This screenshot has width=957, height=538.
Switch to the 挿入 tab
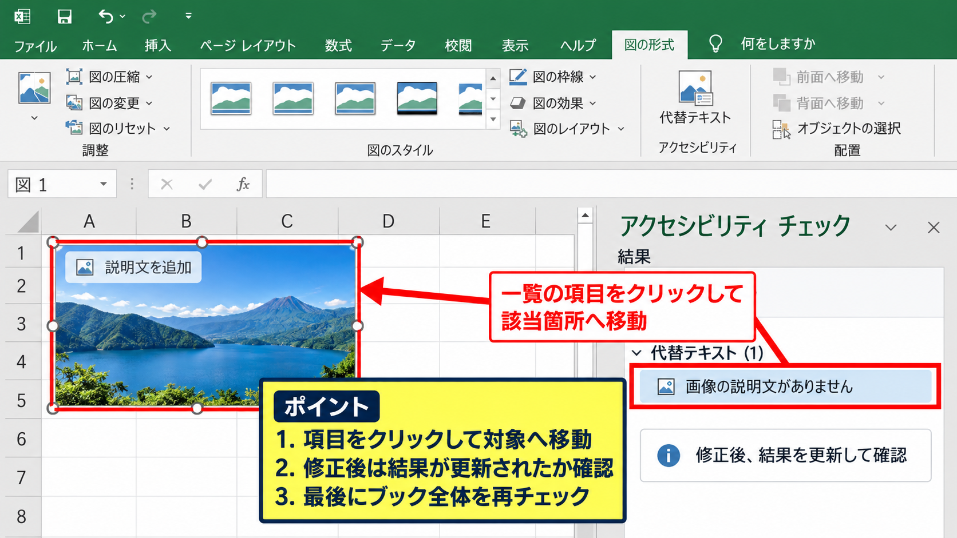[158, 45]
